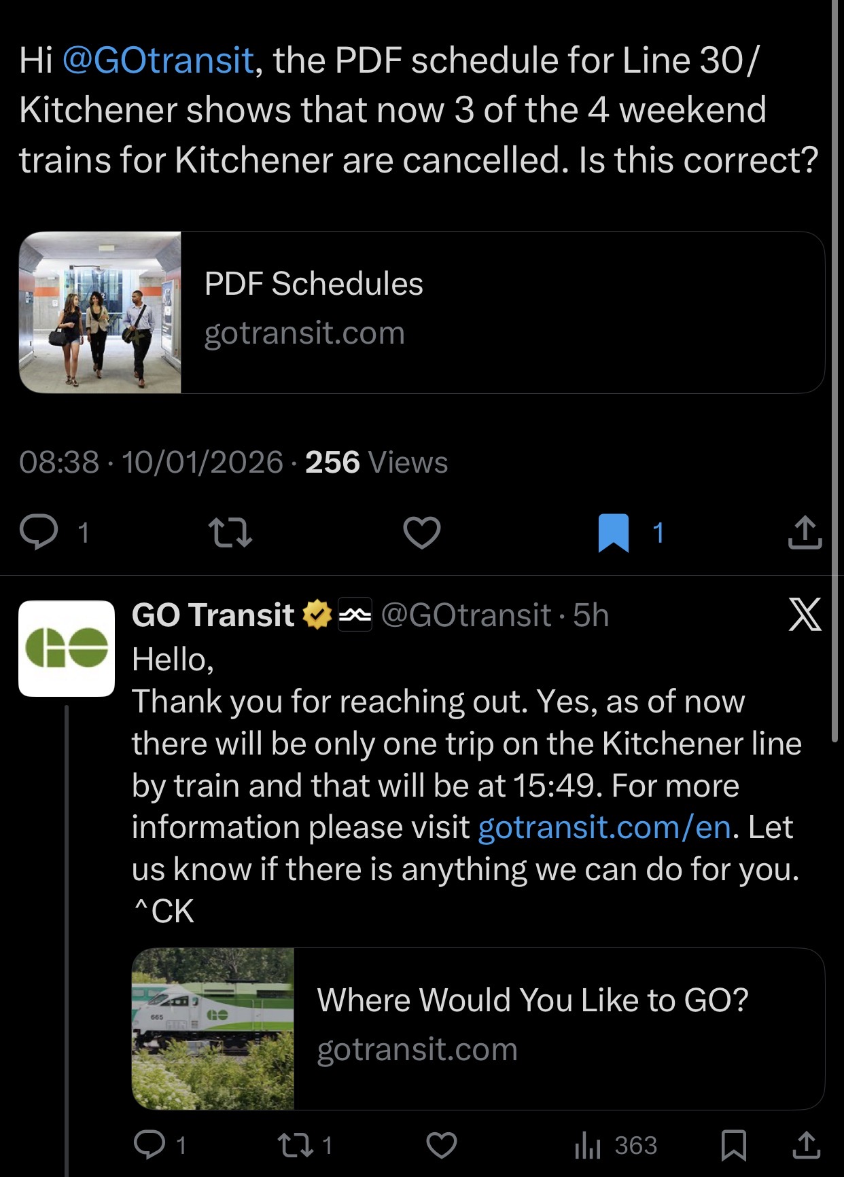Open the 'Where Would You Like to GO?' card

point(478,1028)
